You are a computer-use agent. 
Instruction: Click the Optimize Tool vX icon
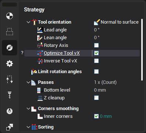point(40,53)
